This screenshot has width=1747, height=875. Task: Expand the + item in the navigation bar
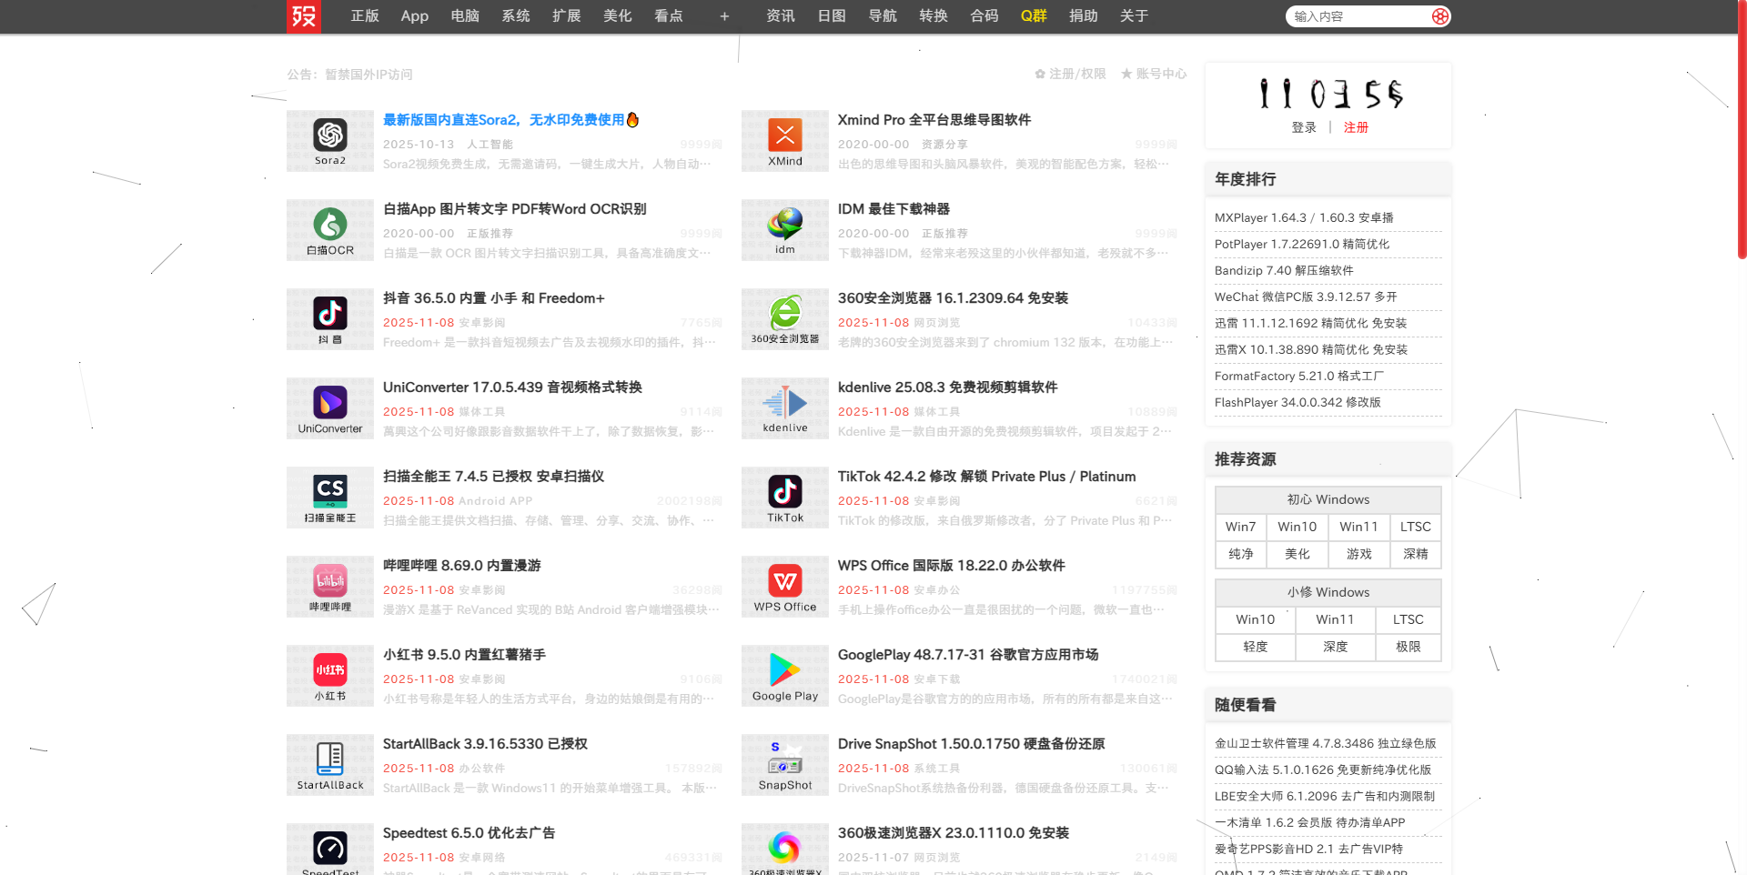coord(723,15)
